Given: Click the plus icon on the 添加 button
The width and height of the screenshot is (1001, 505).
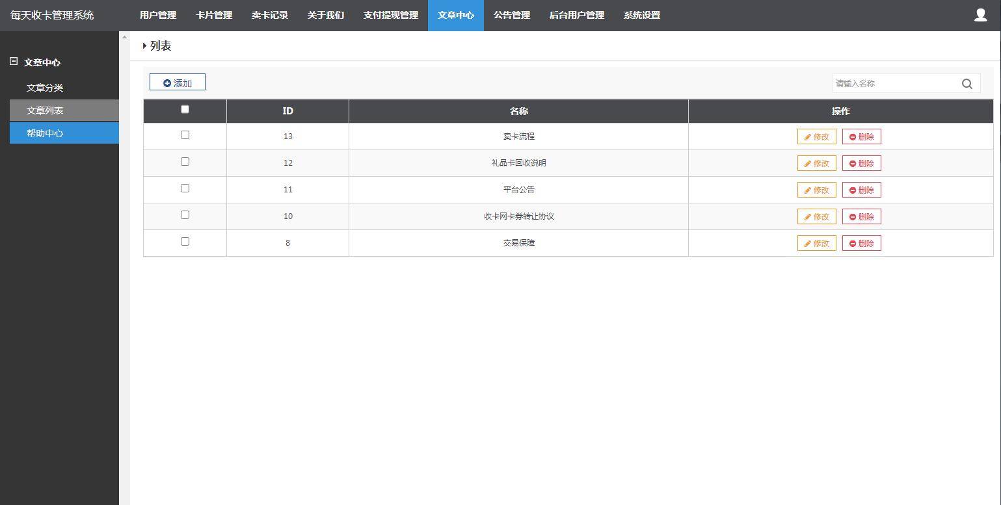Looking at the screenshot, I should tap(168, 83).
